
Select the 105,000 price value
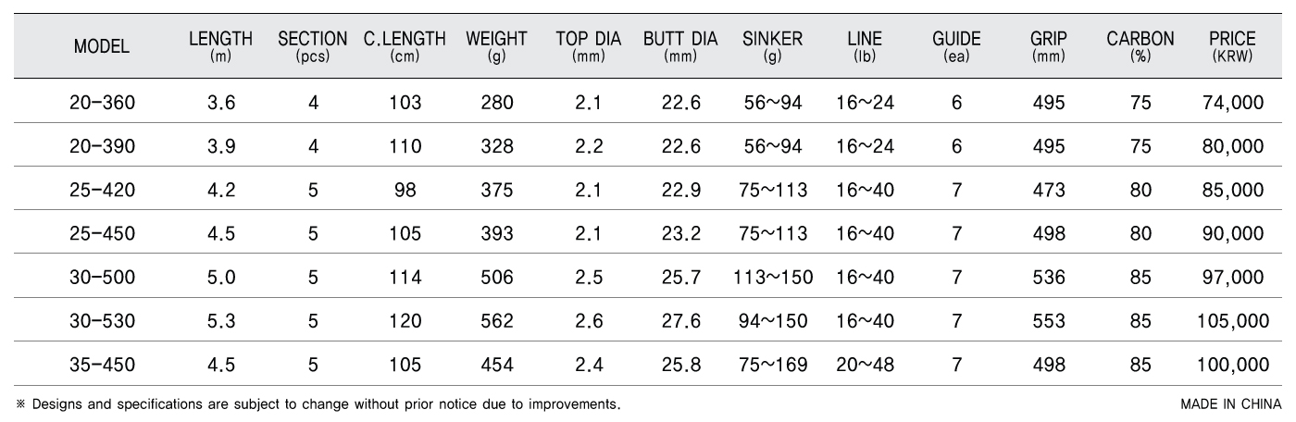(1232, 321)
